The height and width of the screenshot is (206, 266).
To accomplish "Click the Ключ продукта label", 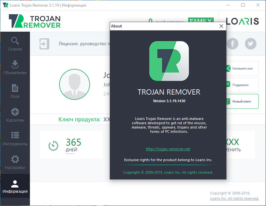I will pos(79,119).
